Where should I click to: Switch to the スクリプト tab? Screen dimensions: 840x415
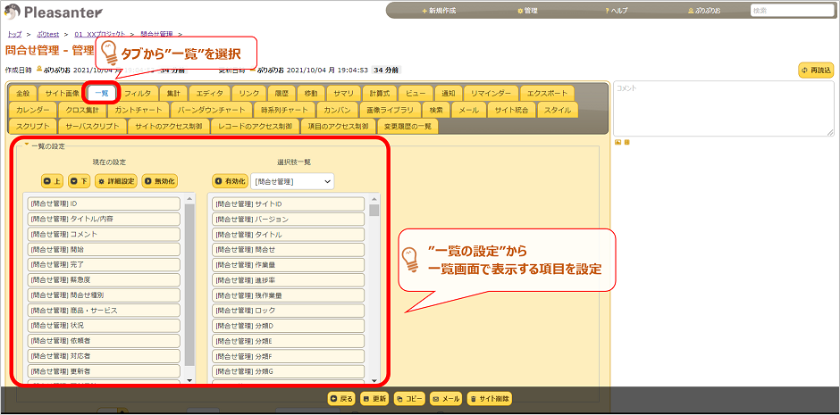click(33, 126)
